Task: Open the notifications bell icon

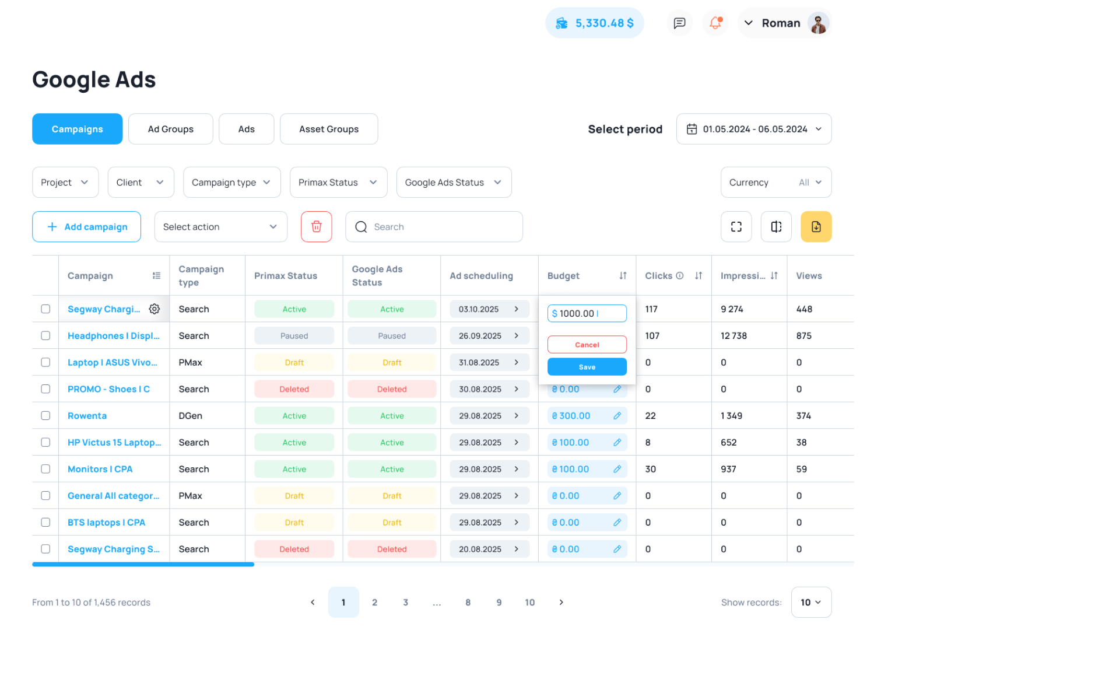Action: pyautogui.click(x=714, y=23)
